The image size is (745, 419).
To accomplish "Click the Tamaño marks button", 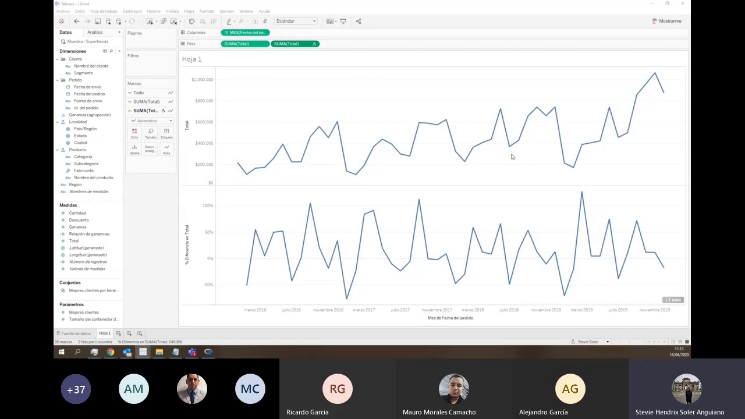I will (151, 133).
